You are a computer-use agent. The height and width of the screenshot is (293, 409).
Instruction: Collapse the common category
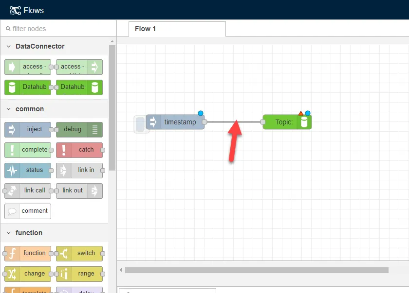[9, 109]
